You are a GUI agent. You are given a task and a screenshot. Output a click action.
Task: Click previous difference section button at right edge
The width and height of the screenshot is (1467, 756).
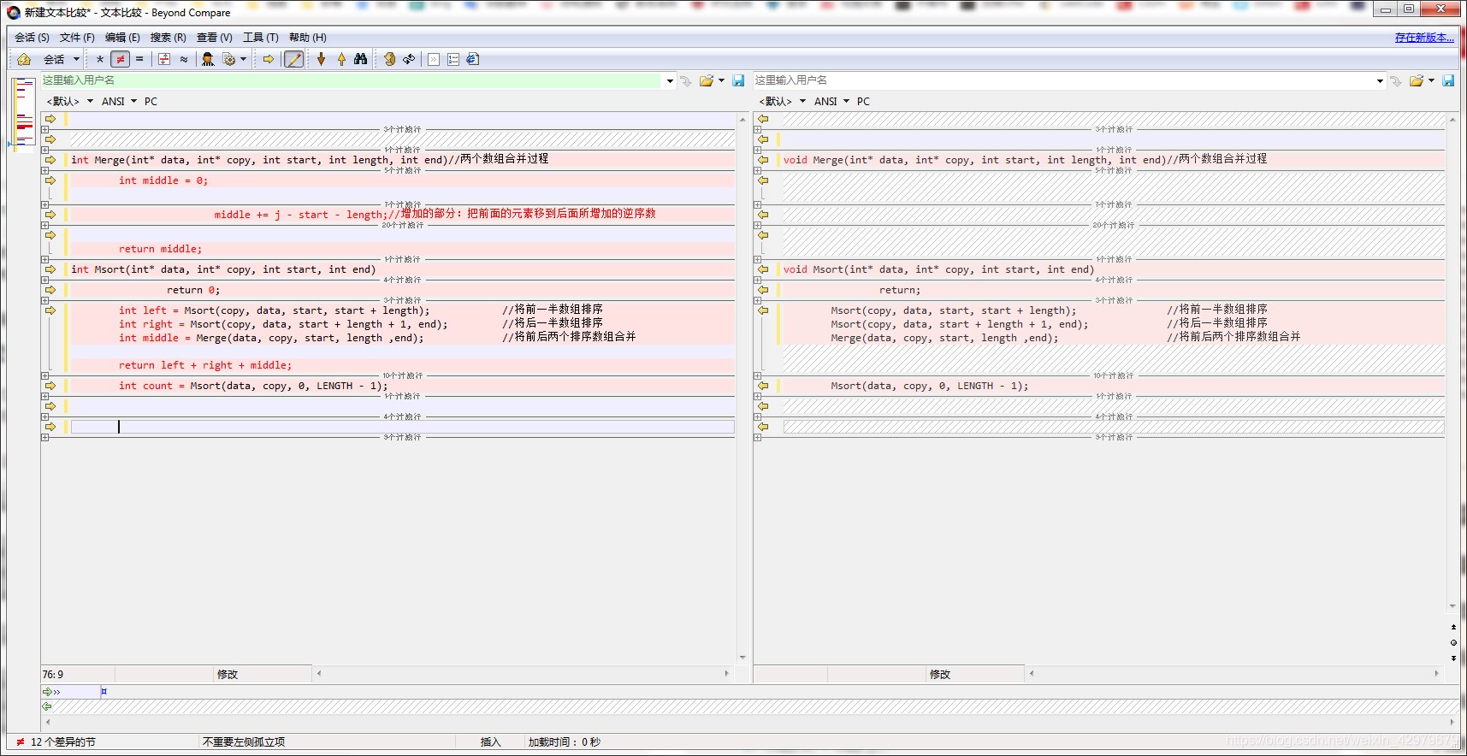pyautogui.click(x=1453, y=627)
